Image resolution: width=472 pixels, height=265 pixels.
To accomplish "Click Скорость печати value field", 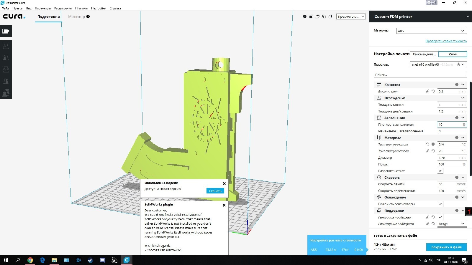I will point(452,184).
